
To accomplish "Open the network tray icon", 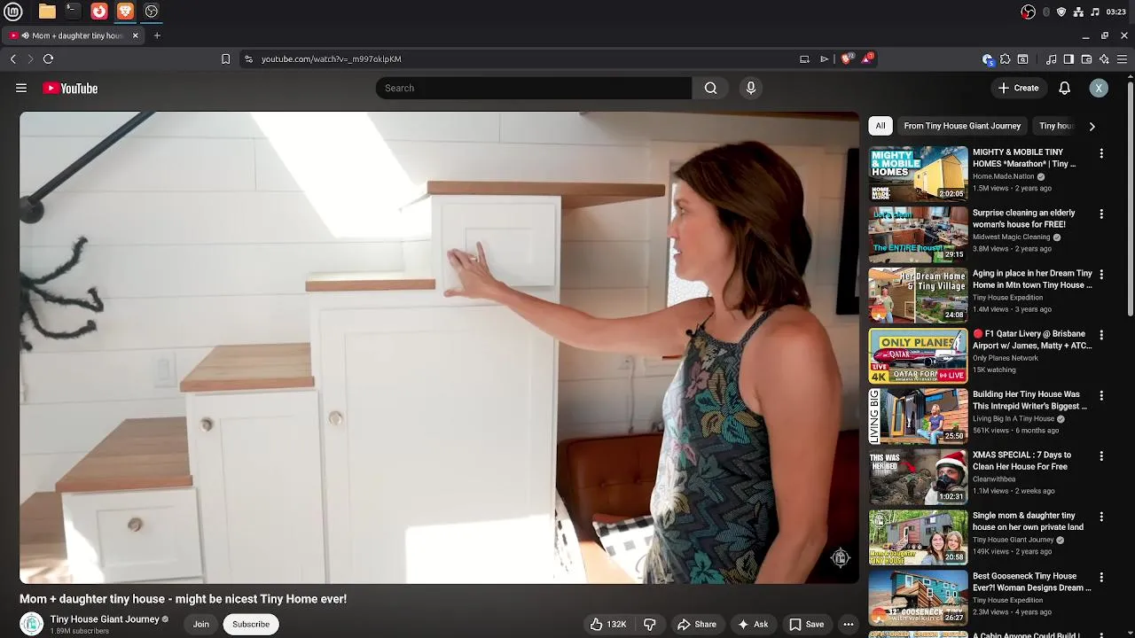I will (1078, 12).
